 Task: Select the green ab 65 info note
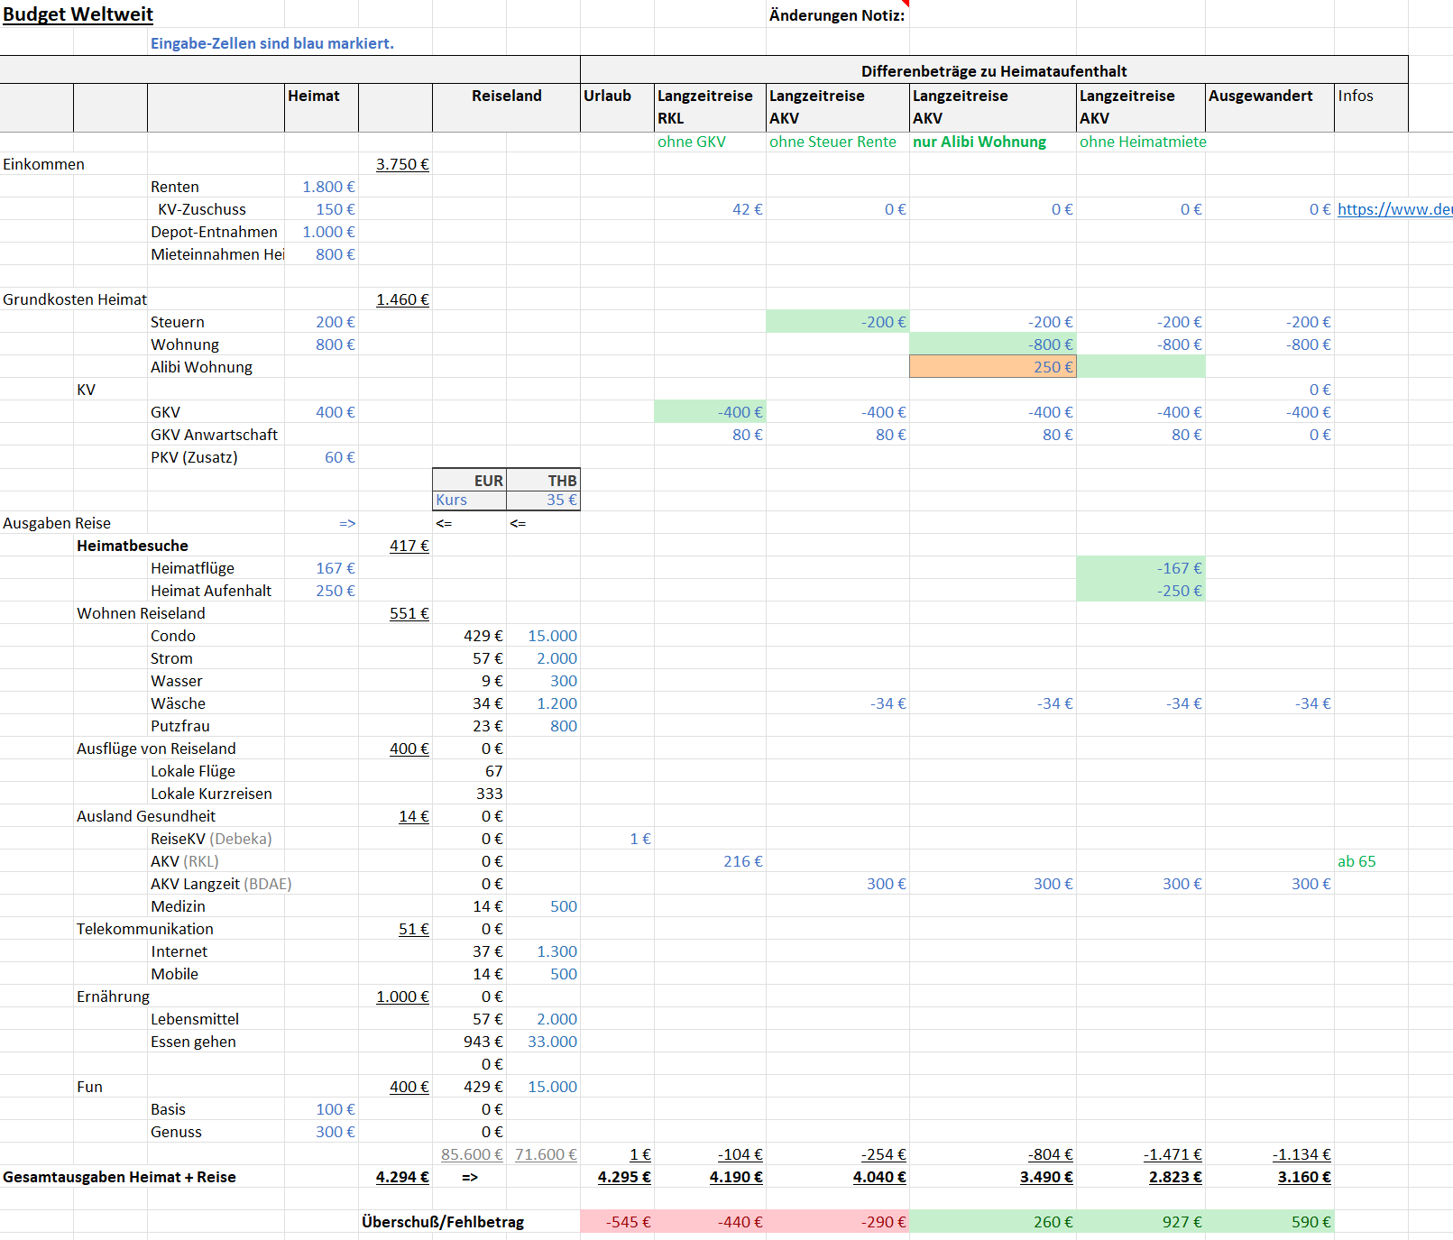(x=1356, y=861)
